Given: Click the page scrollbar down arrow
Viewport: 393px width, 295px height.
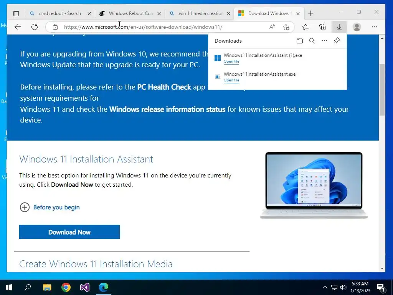Looking at the screenshot, I should pyautogui.click(x=382, y=268).
